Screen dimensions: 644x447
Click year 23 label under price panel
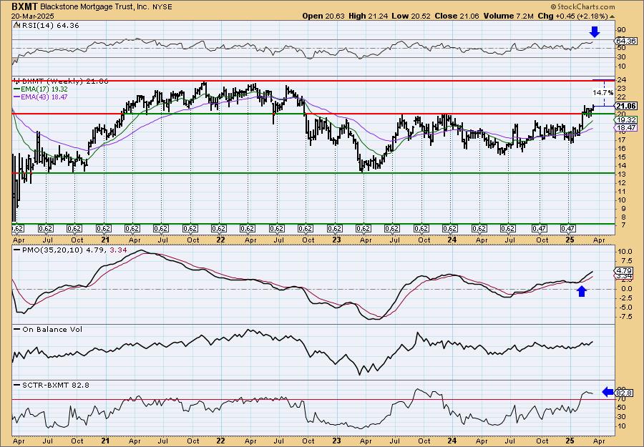point(337,240)
